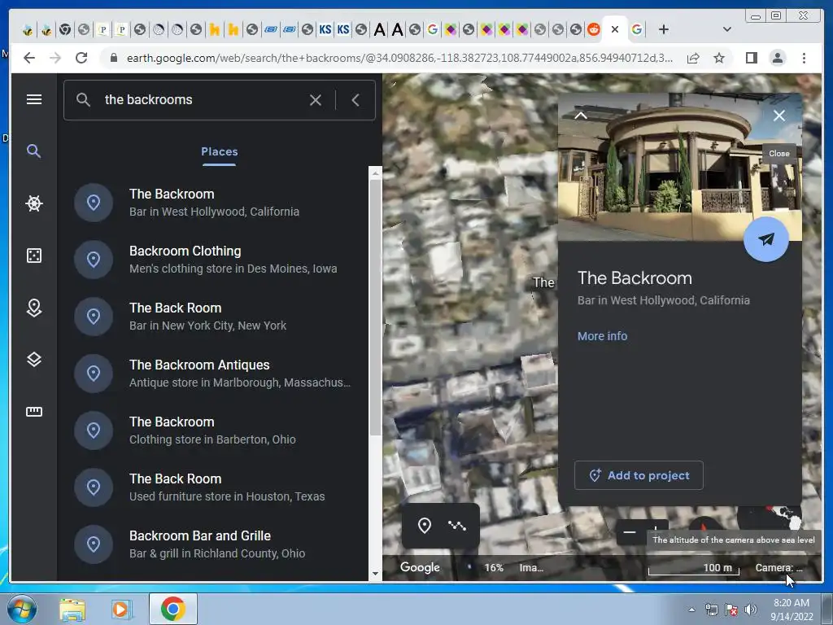
Task: Collapse the knowledge card with up chevron
Action: pos(581,116)
